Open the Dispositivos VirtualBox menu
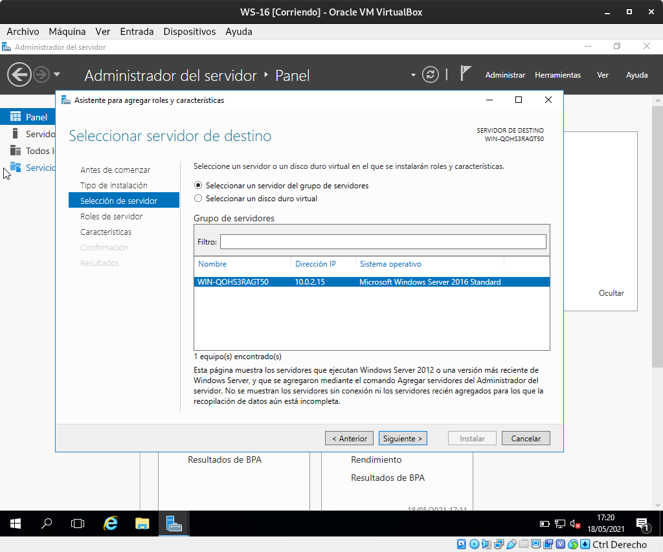The image size is (663, 552). coord(189,31)
